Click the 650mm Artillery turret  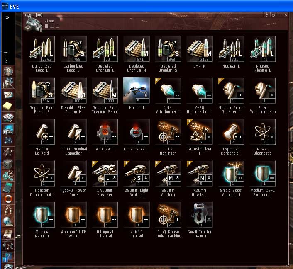point(168,173)
